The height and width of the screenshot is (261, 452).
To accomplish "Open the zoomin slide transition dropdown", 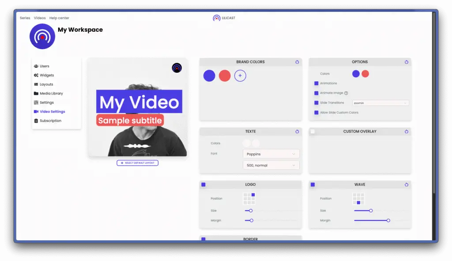I will pyautogui.click(x=380, y=103).
